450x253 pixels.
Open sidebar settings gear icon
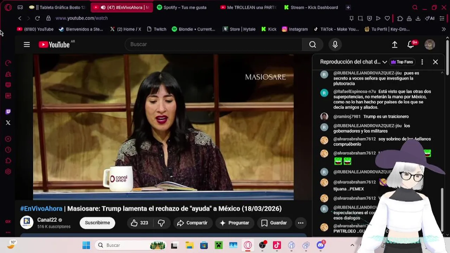pyautogui.click(x=8, y=171)
